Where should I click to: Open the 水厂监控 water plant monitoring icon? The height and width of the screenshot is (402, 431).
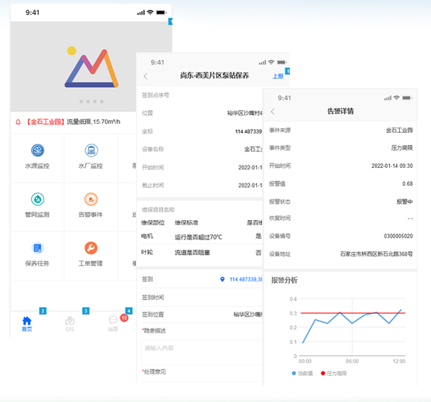coord(91,151)
